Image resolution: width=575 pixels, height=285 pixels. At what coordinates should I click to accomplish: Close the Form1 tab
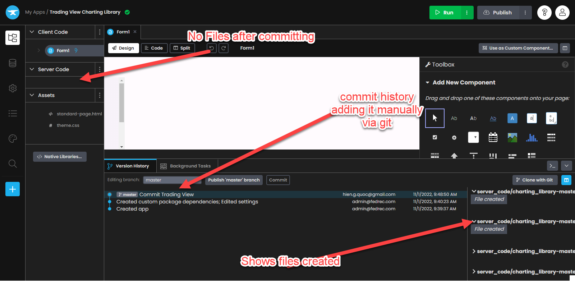(135, 32)
